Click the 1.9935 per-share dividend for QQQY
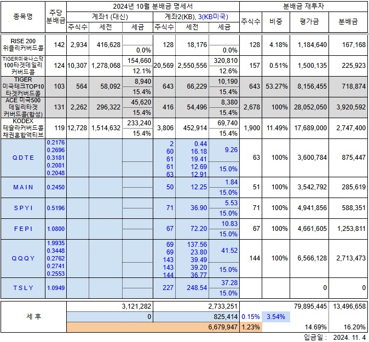The image size is (369, 342). tap(56, 243)
